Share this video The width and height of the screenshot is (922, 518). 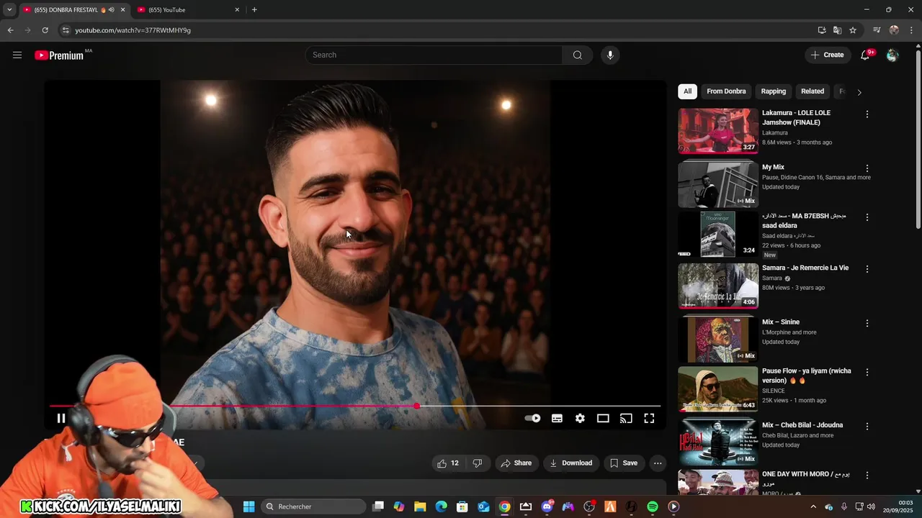point(516,463)
